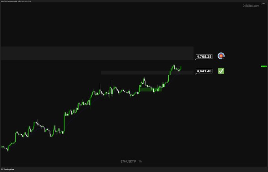Click the 1h timeframe label
268x172 pixels.
[x=140, y=161]
